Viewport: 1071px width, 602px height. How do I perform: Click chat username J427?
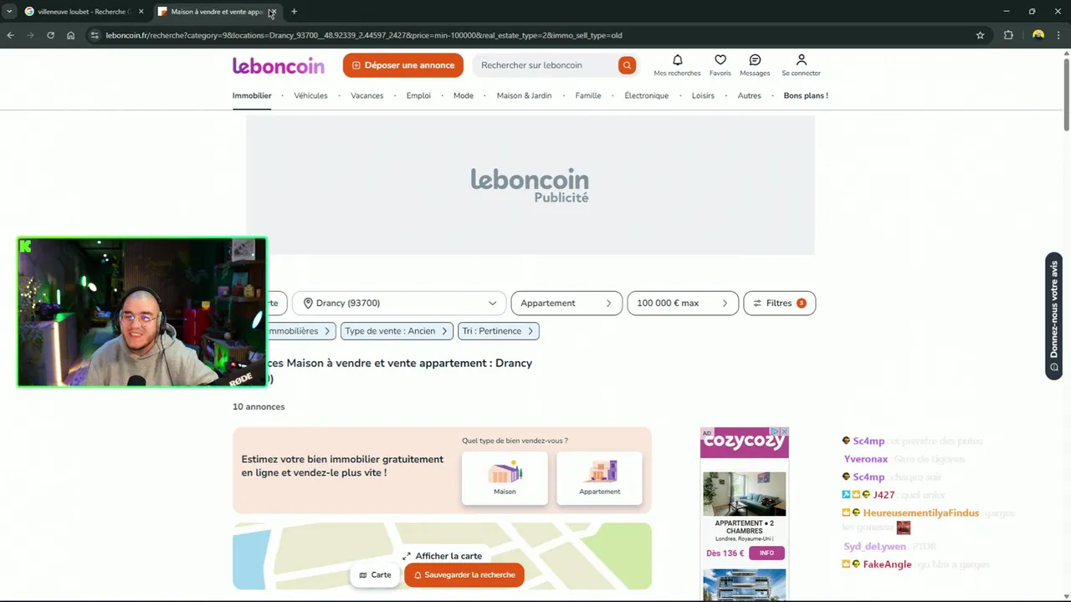tap(884, 495)
